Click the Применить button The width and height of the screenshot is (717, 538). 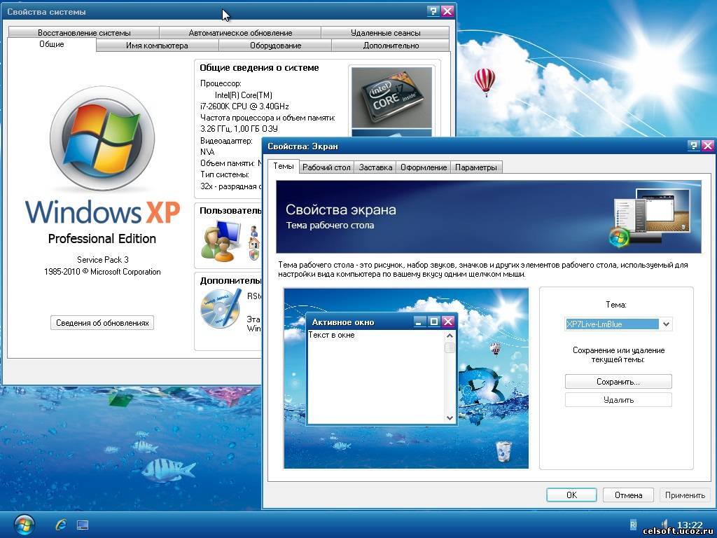[685, 495]
